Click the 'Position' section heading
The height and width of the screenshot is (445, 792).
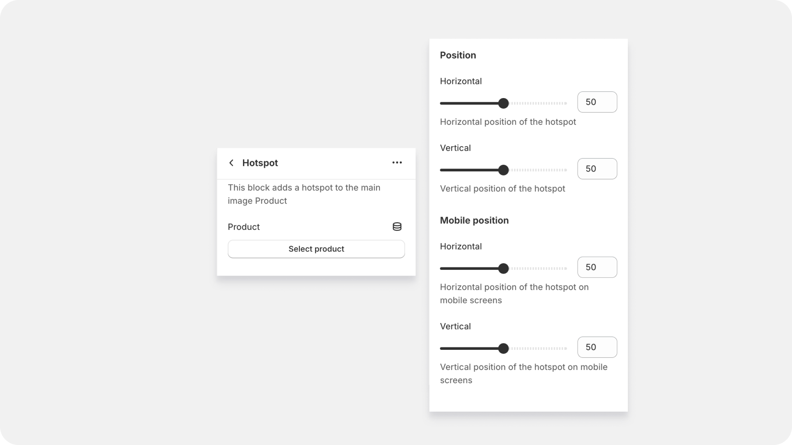coord(458,55)
